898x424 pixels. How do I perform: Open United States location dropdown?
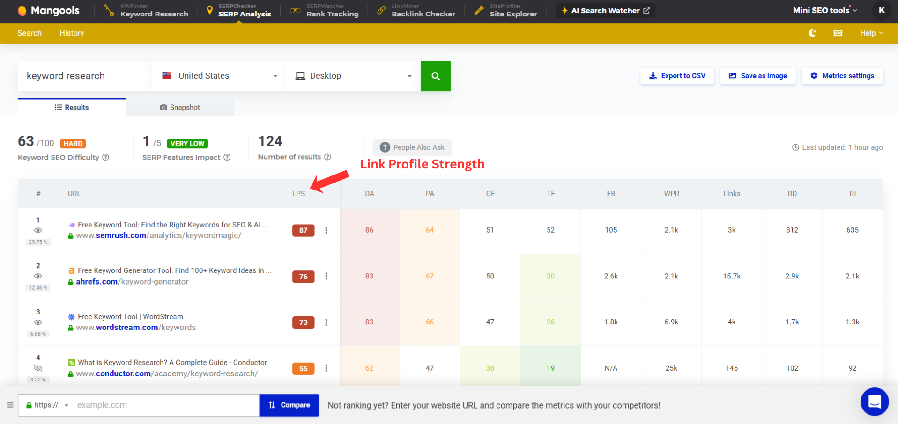click(219, 76)
